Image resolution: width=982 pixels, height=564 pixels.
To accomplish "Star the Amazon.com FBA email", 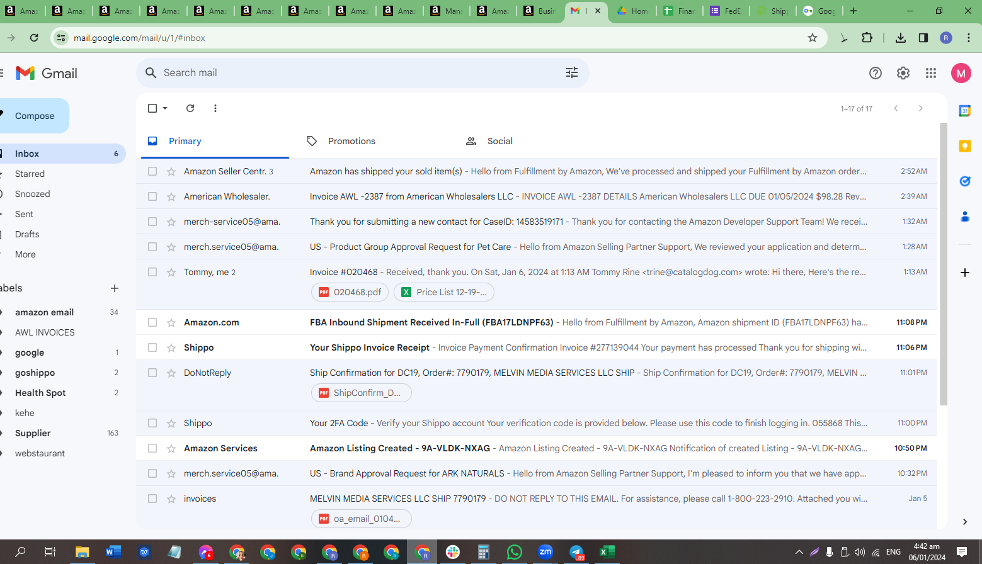I will point(171,322).
